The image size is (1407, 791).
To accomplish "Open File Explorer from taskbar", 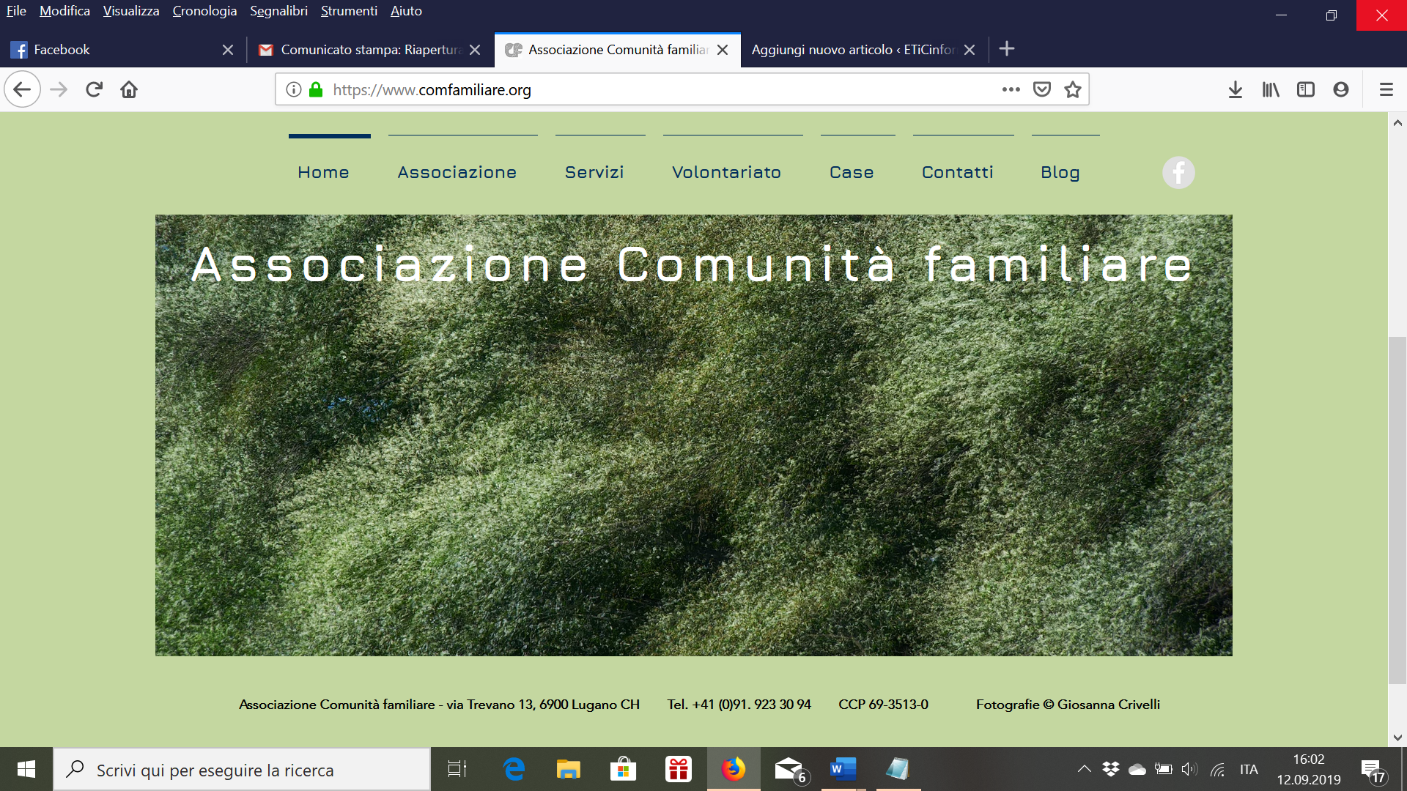I will [568, 769].
